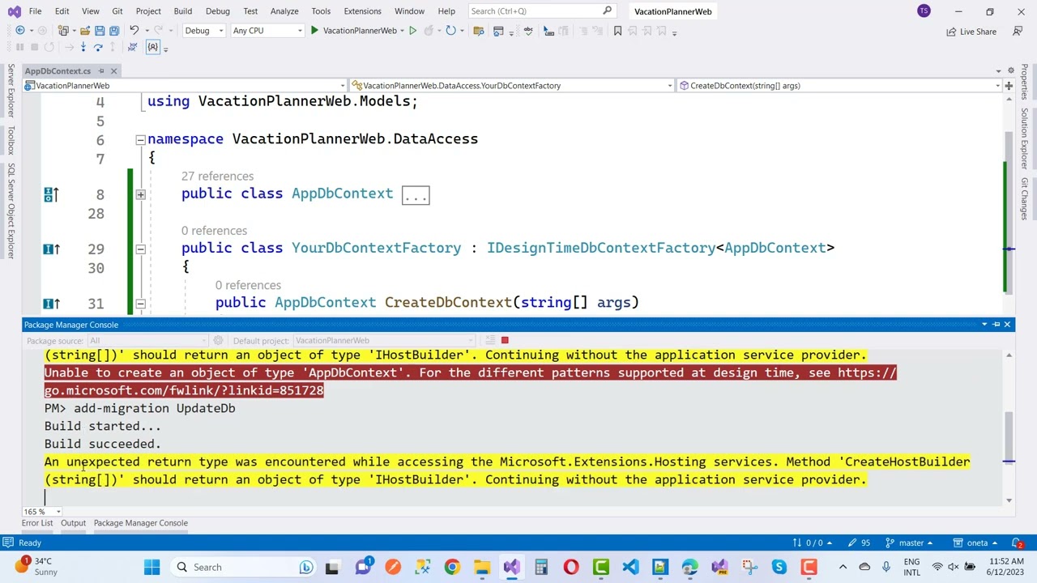Open the Analyze menu
The image size is (1037, 583).
[x=284, y=11]
